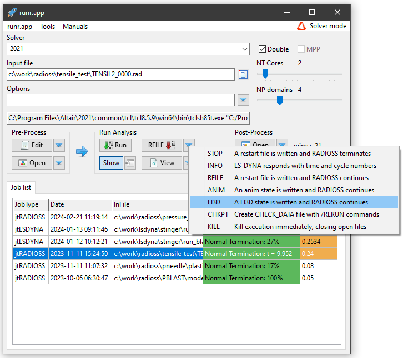Toggle the MPP checkbox
Viewport: 403px width, 358px height.
(301, 49)
